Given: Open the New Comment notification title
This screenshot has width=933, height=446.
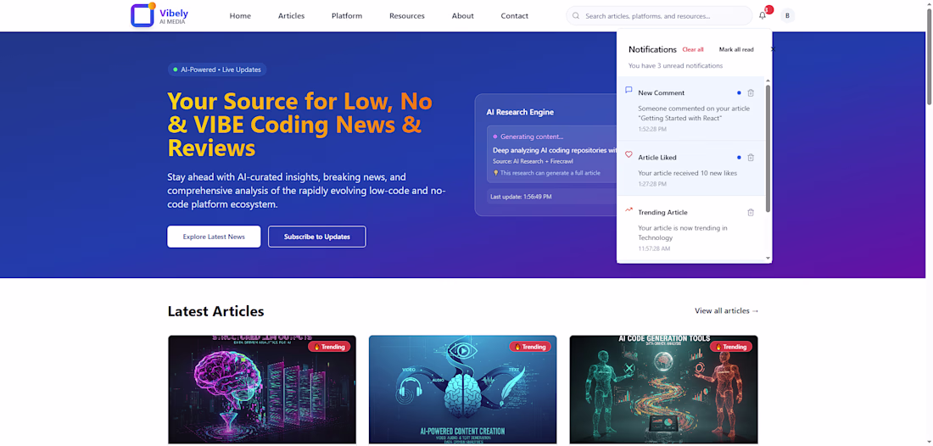Looking at the screenshot, I should pyautogui.click(x=661, y=92).
